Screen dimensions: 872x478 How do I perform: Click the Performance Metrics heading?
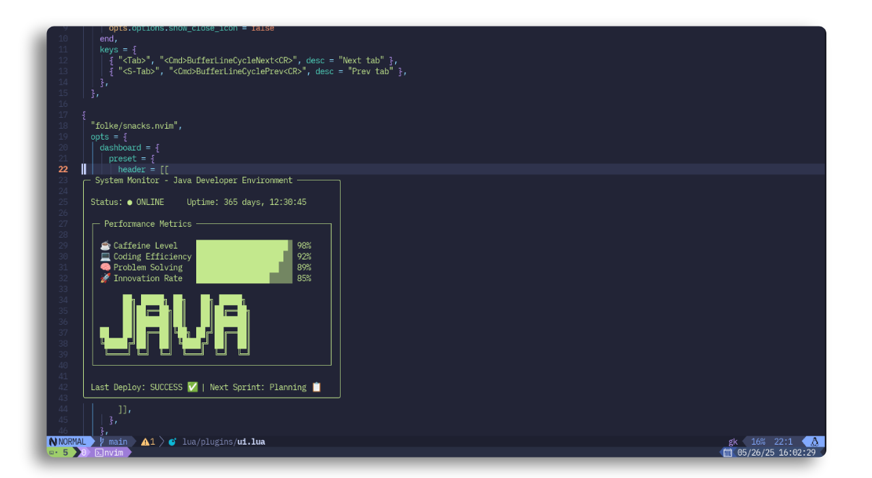pyautogui.click(x=148, y=224)
